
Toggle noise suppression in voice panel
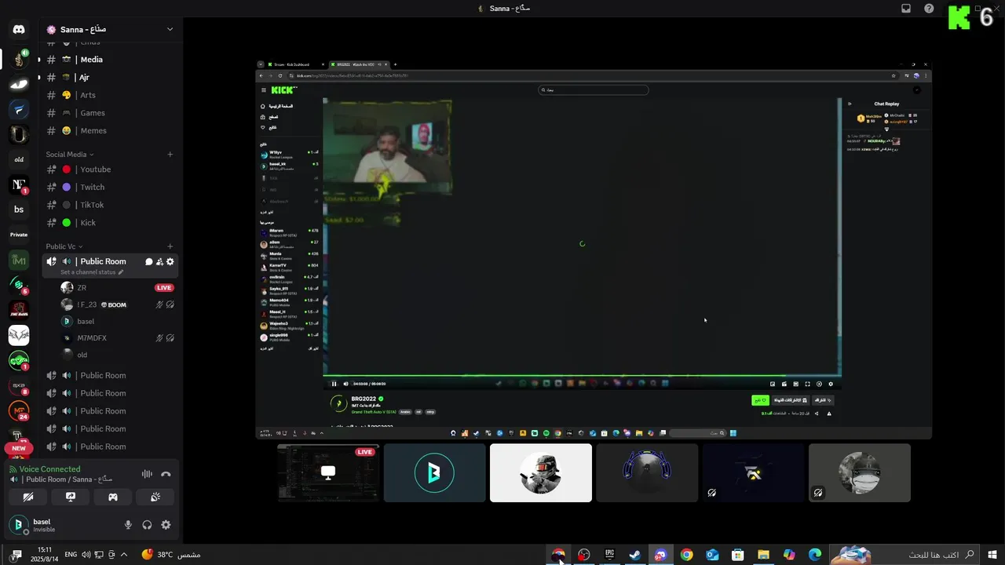click(x=147, y=474)
